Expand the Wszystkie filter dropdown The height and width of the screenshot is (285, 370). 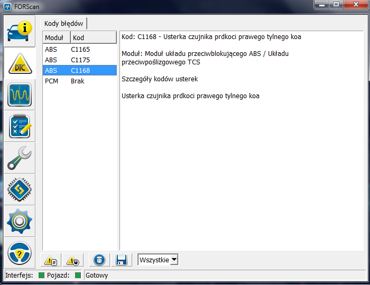pyautogui.click(x=158, y=260)
